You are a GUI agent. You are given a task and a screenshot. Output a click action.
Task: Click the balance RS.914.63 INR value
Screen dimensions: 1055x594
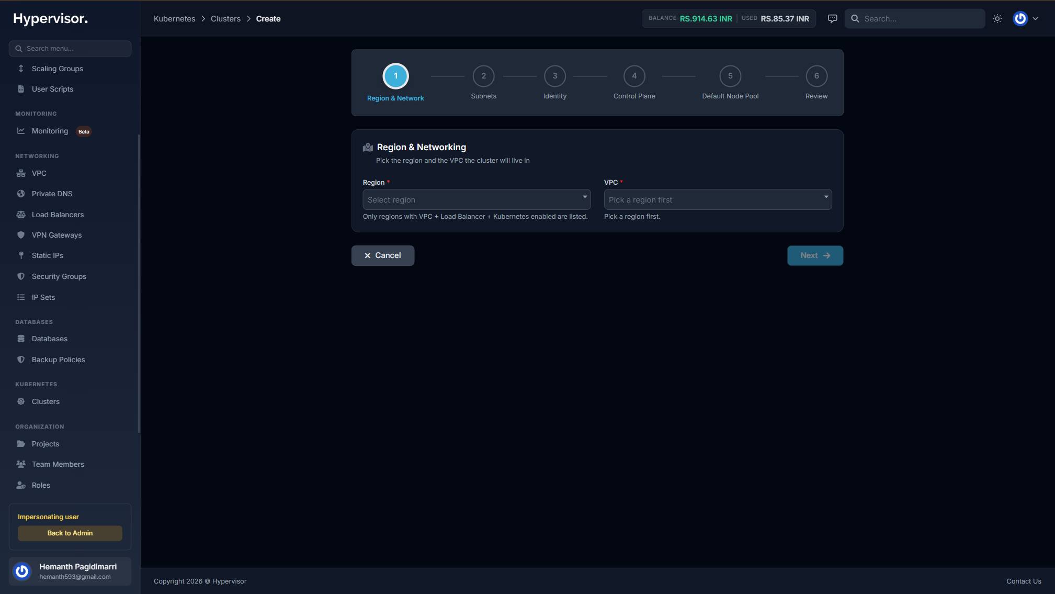tap(706, 19)
